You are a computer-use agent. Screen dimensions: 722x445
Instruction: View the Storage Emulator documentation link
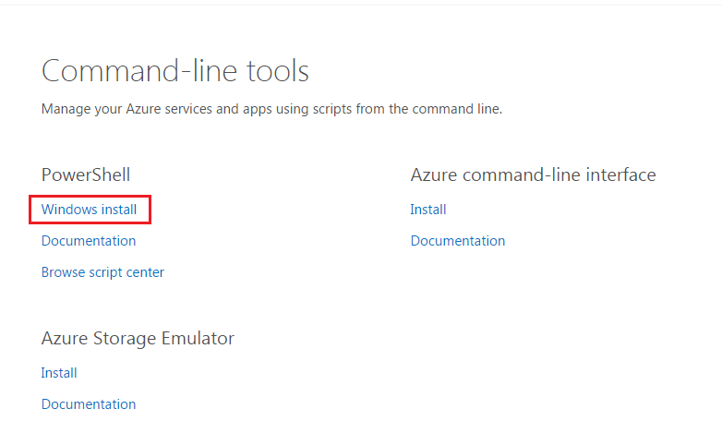(x=89, y=404)
